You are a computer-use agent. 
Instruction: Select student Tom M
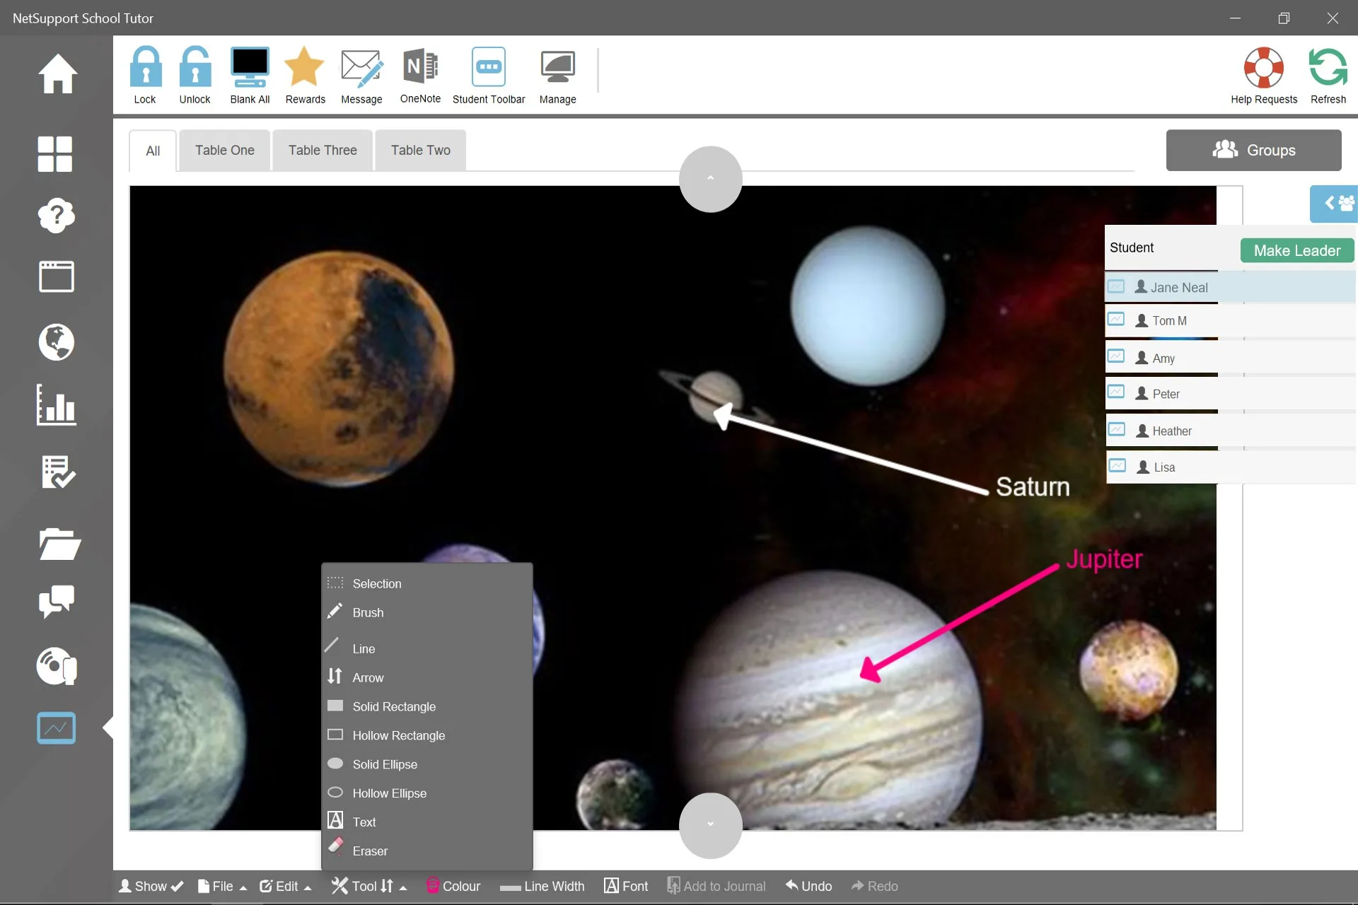pos(1231,320)
